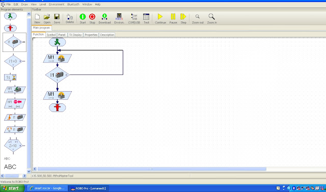Switch to the Symbol tab

pyautogui.click(x=51, y=35)
